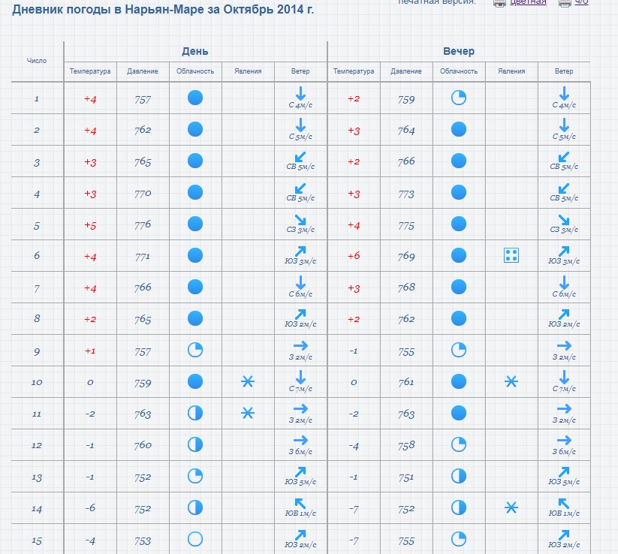Click the black-and-white printer icon
This screenshot has height=554, width=618.
click(565, 3)
